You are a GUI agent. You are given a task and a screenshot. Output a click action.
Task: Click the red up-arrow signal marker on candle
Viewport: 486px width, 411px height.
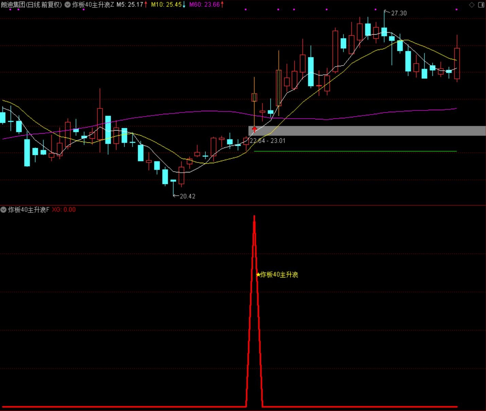point(254,129)
